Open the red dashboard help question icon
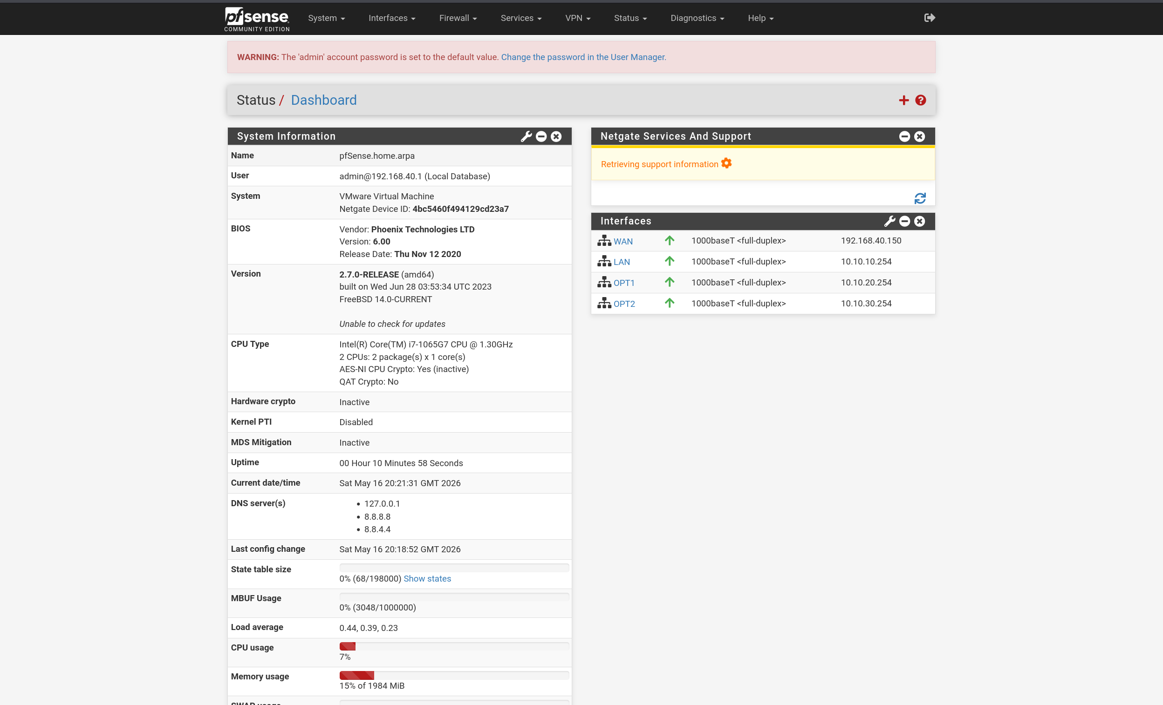Image resolution: width=1163 pixels, height=705 pixels. pos(920,100)
